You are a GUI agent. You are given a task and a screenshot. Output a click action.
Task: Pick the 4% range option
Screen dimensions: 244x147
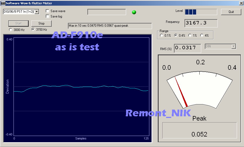pos(202,35)
